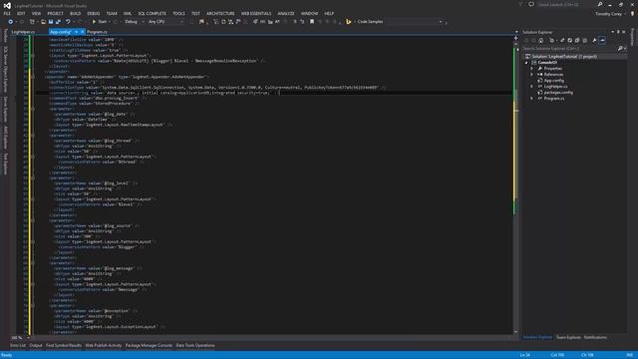Click the Start debugging button
638x359 pixels.
[x=100, y=22]
